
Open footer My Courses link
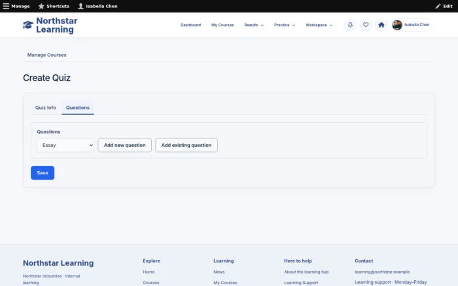[225, 283]
